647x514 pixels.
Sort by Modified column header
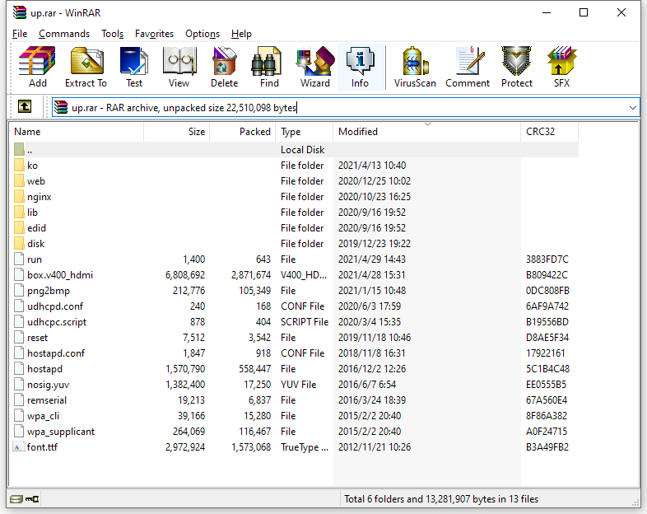pos(426,132)
